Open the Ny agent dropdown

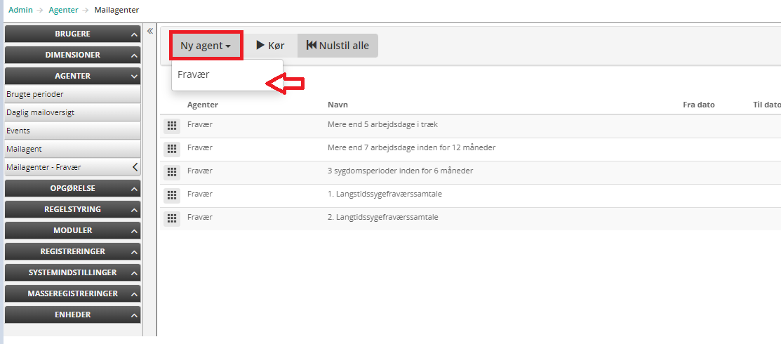[206, 46]
